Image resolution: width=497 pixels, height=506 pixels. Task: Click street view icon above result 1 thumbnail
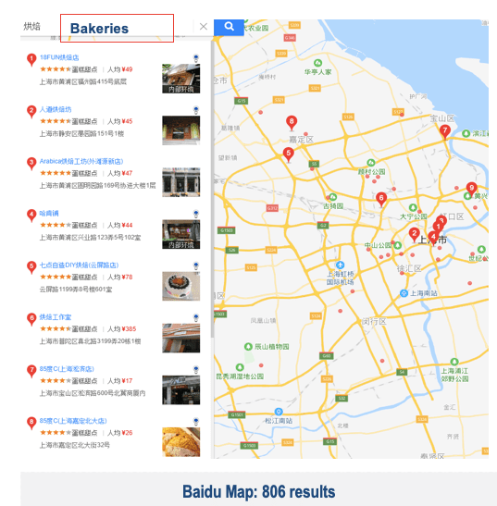[x=195, y=58]
